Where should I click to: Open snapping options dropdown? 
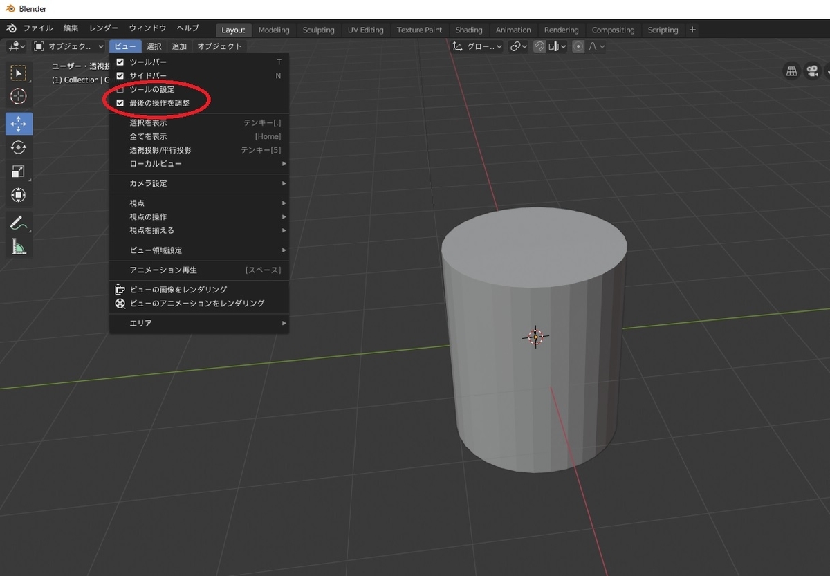click(x=557, y=46)
